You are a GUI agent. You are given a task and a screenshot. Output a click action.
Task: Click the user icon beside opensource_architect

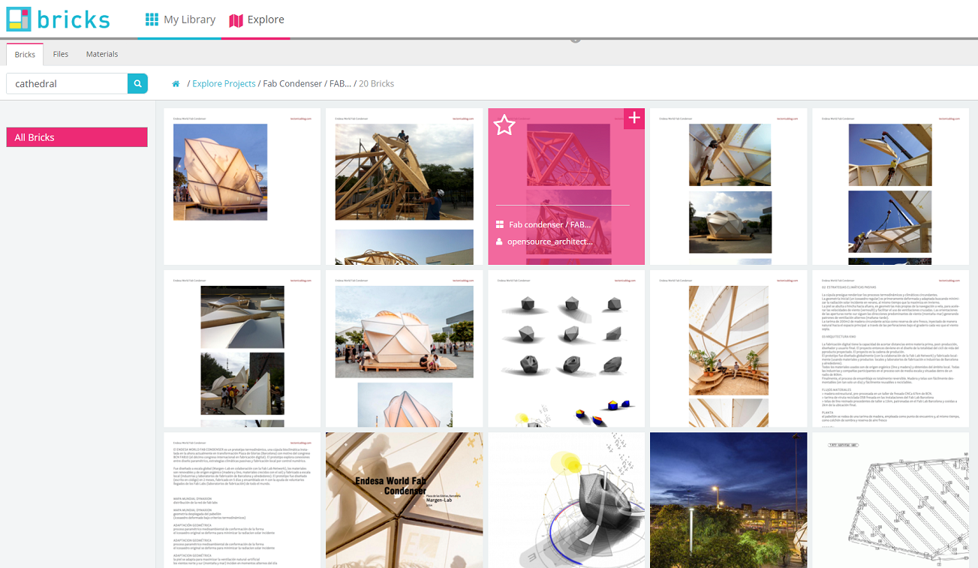tap(499, 242)
